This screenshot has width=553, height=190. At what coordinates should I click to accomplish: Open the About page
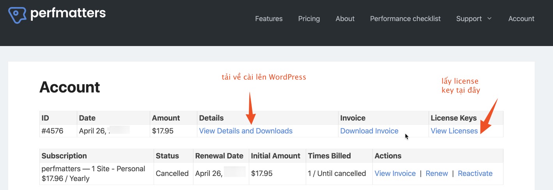tap(345, 19)
